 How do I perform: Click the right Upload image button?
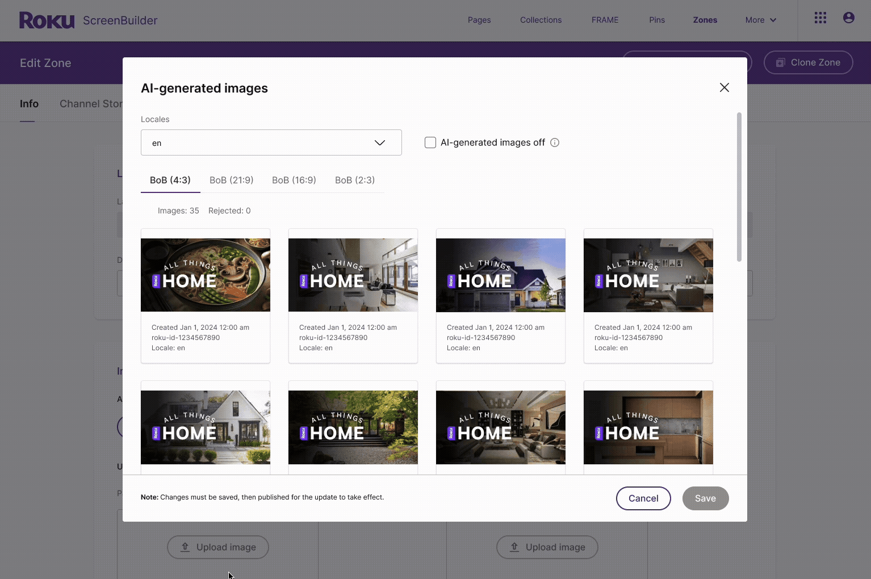[x=547, y=547]
